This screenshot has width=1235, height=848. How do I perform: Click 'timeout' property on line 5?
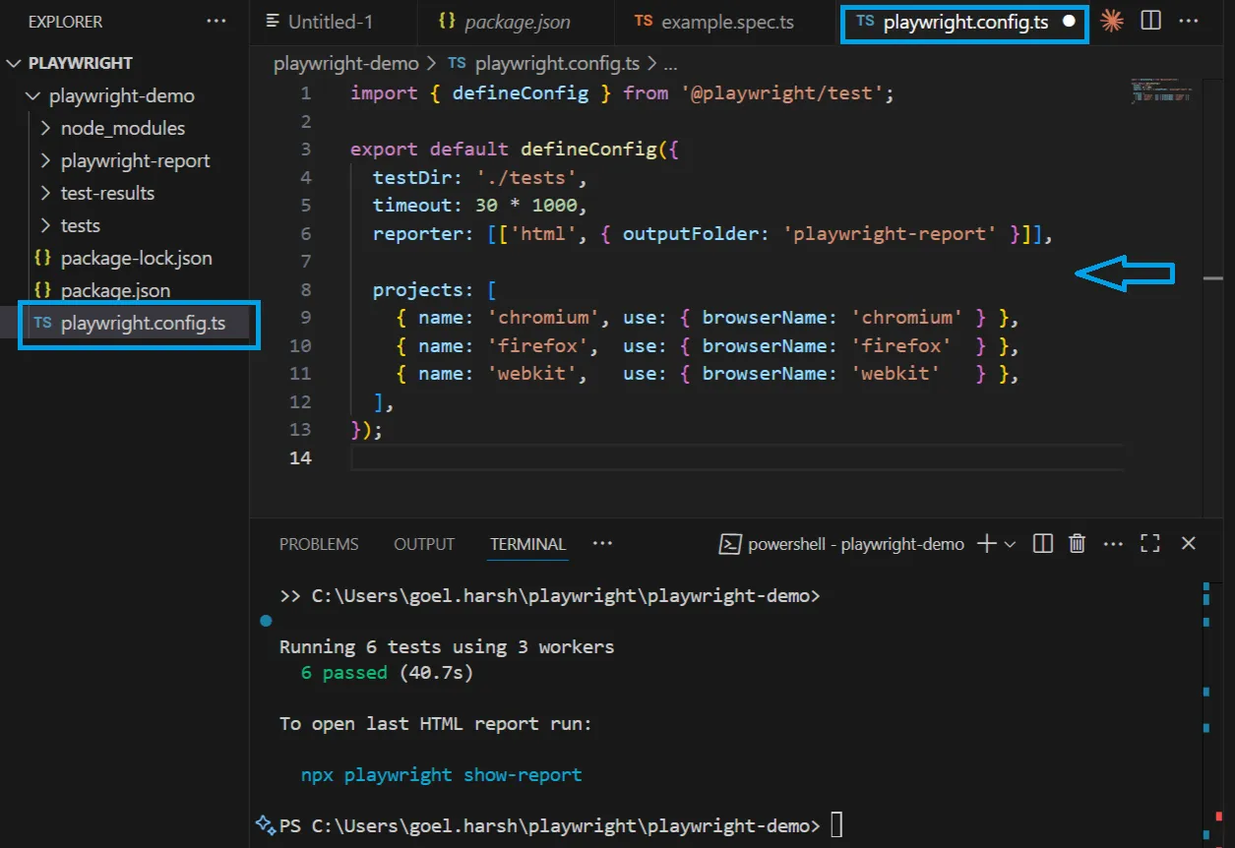pyautogui.click(x=411, y=206)
